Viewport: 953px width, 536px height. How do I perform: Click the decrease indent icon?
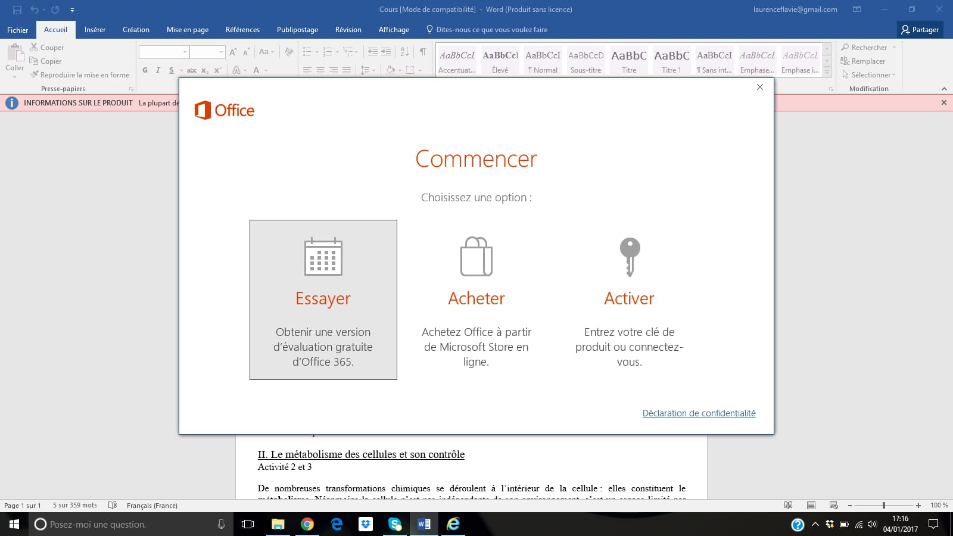373,52
